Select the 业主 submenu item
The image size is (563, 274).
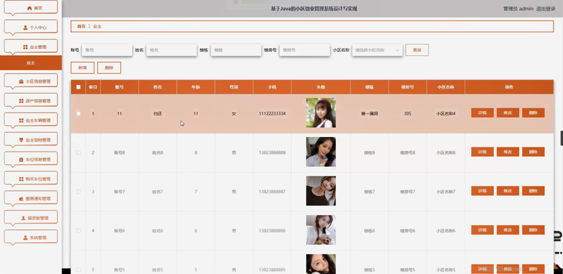coord(31,63)
